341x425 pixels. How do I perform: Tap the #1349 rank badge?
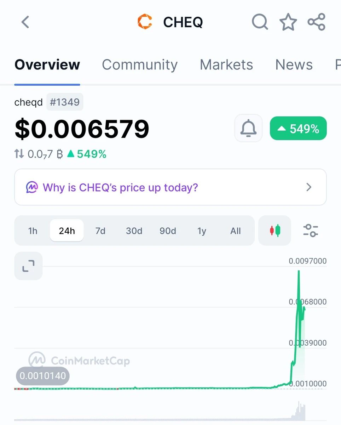click(65, 102)
